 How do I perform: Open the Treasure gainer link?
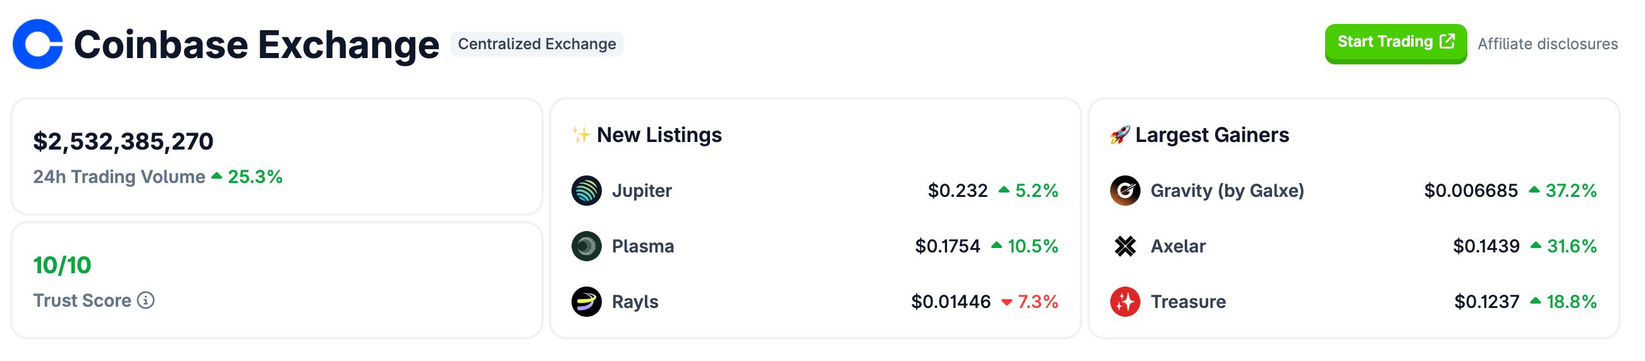[x=1188, y=302]
